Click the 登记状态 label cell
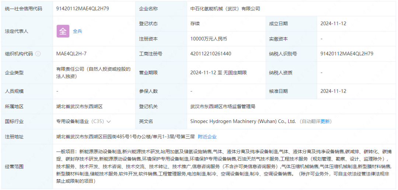Viewport: 398px width, 190px height. tap(161, 24)
